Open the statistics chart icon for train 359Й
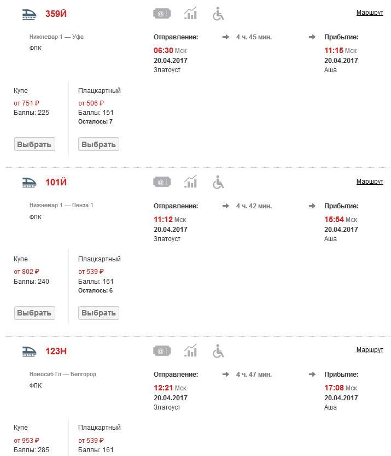Viewport: 391px width, 456px height. coord(190,14)
